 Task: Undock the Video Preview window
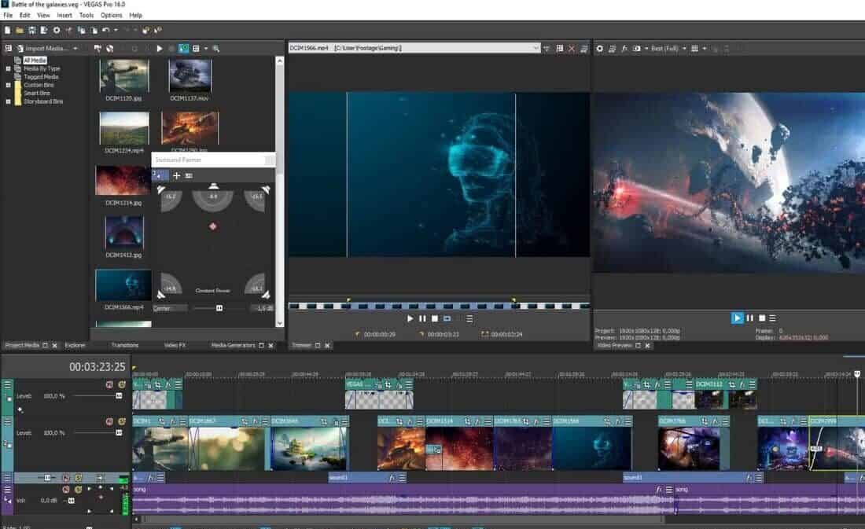click(x=638, y=345)
